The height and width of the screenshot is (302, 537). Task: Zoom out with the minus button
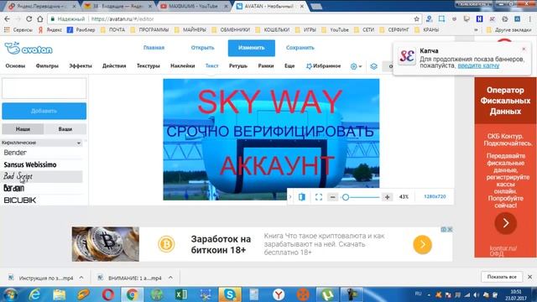(332, 197)
